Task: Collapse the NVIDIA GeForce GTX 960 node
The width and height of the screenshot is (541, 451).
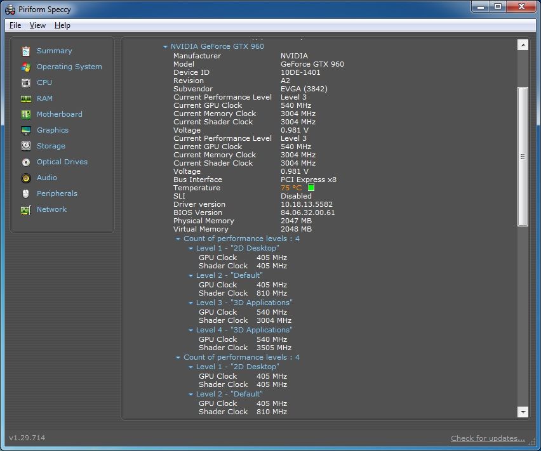Action: point(165,46)
